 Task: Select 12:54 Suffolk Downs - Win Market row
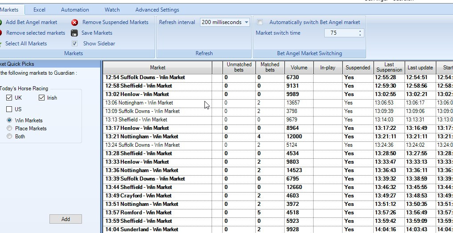pos(278,77)
